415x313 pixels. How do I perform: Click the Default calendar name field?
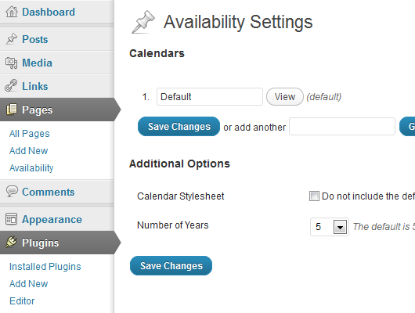click(x=210, y=97)
